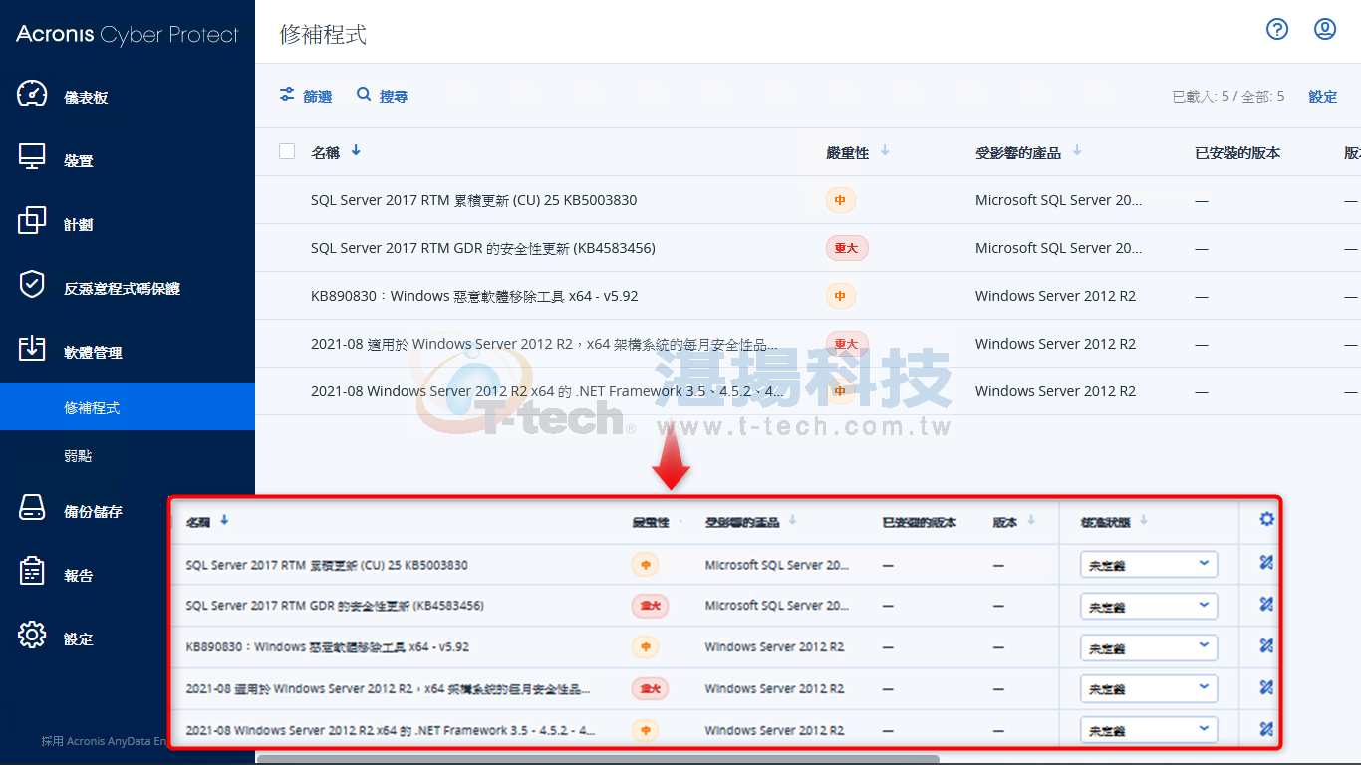Click the 採用 Acronis AnyData footer text

coord(104,741)
